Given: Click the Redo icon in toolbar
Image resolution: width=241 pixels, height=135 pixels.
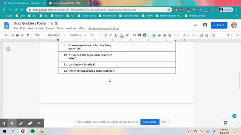Looking at the screenshot, I should pyautogui.click(x=12, y=35).
